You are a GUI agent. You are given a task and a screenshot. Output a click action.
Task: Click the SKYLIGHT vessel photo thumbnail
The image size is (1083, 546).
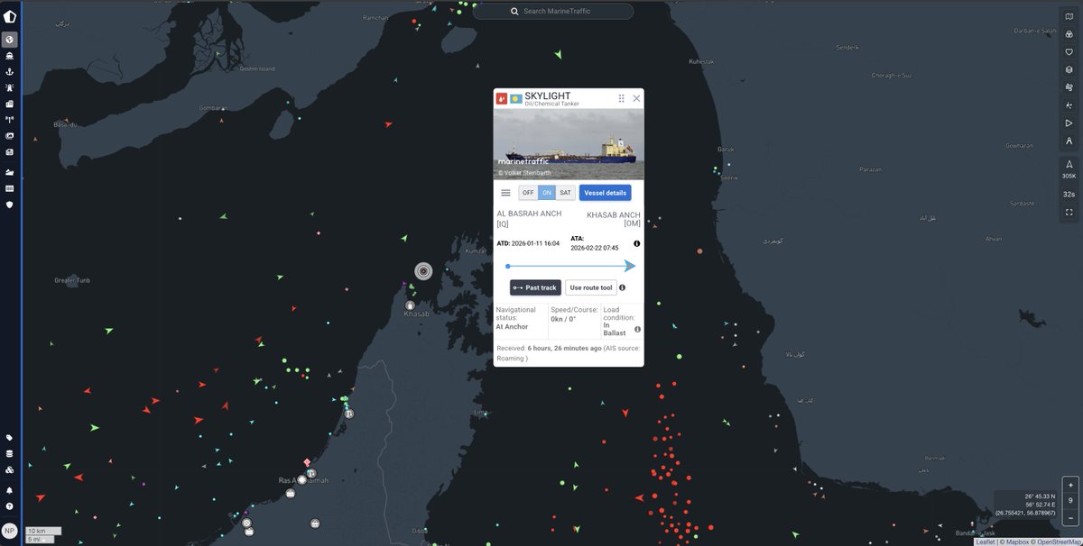pyautogui.click(x=569, y=144)
